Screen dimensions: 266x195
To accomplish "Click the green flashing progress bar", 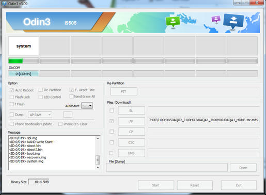I will tap(24, 61).
